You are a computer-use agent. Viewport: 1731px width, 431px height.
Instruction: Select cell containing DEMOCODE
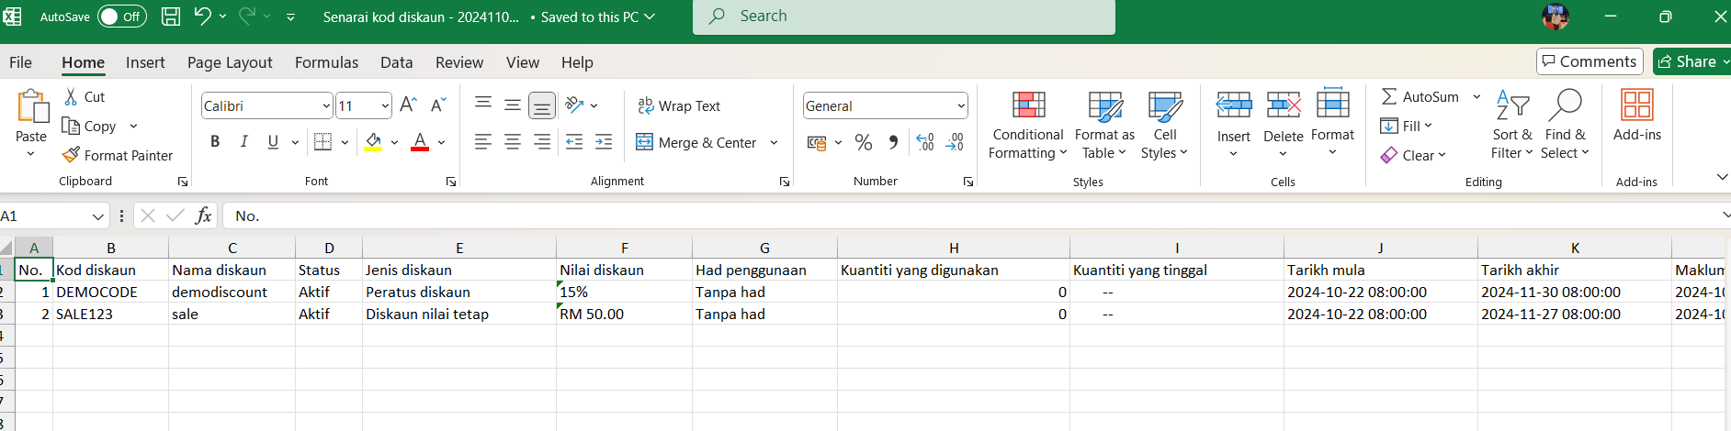110,292
